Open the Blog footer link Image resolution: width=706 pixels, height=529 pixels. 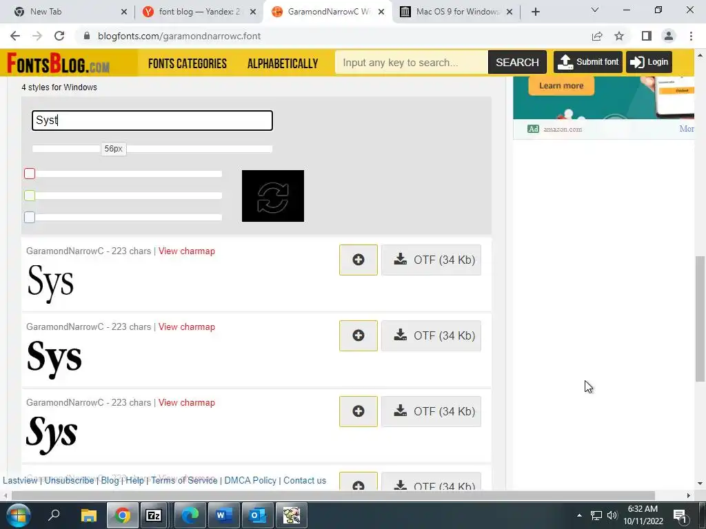click(x=110, y=480)
